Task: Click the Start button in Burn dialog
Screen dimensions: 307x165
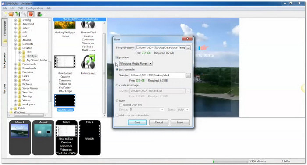Action: (137, 122)
